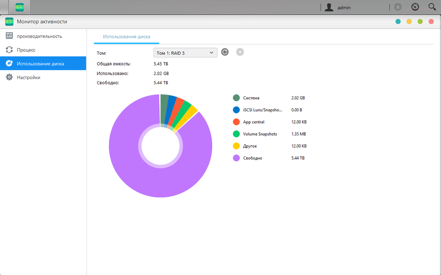The width and height of the screenshot is (441, 275).
Task: Click the search magnifier icon in top bar
Action: pyautogui.click(x=432, y=7)
